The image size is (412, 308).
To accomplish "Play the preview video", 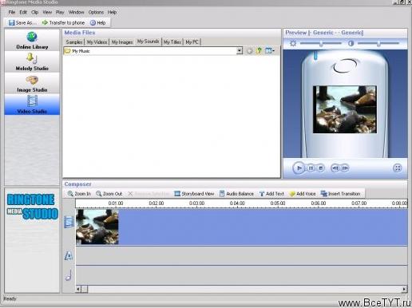I will (x=299, y=168).
